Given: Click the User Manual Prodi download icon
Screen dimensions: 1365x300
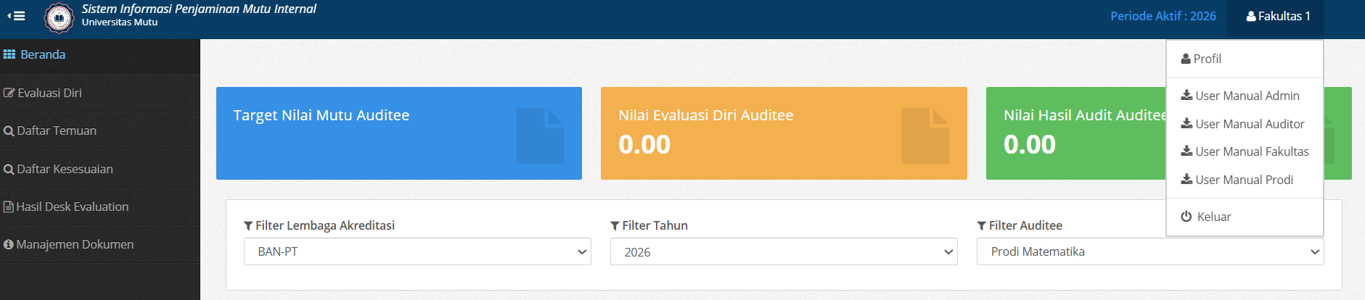Looking at the screenshot, I should (1186, 179).
